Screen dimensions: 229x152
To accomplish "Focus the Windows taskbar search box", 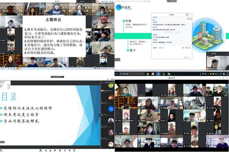I will [x=132, y=74].
